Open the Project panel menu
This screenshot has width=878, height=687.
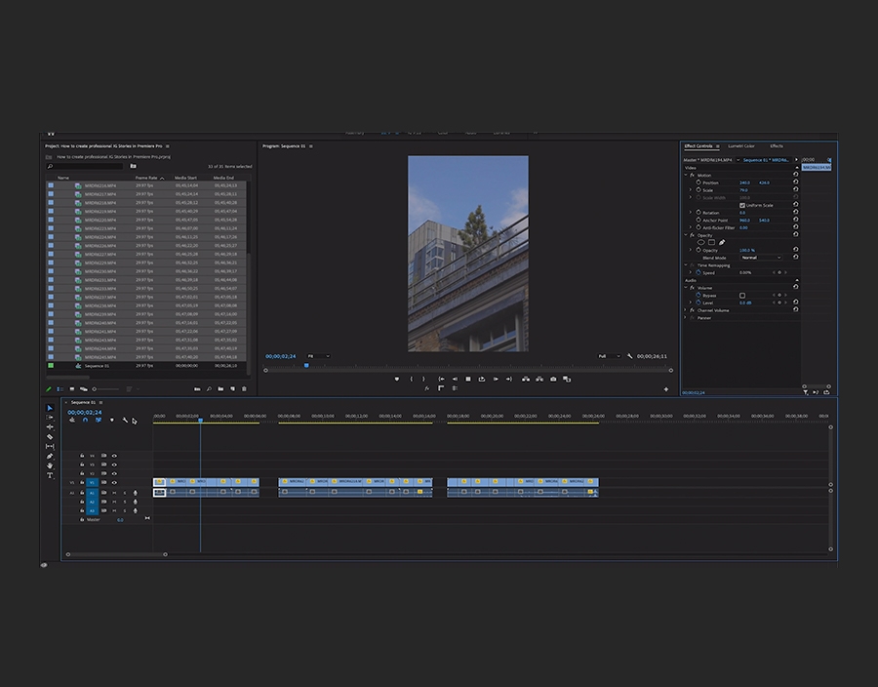(x=168, y=146)
